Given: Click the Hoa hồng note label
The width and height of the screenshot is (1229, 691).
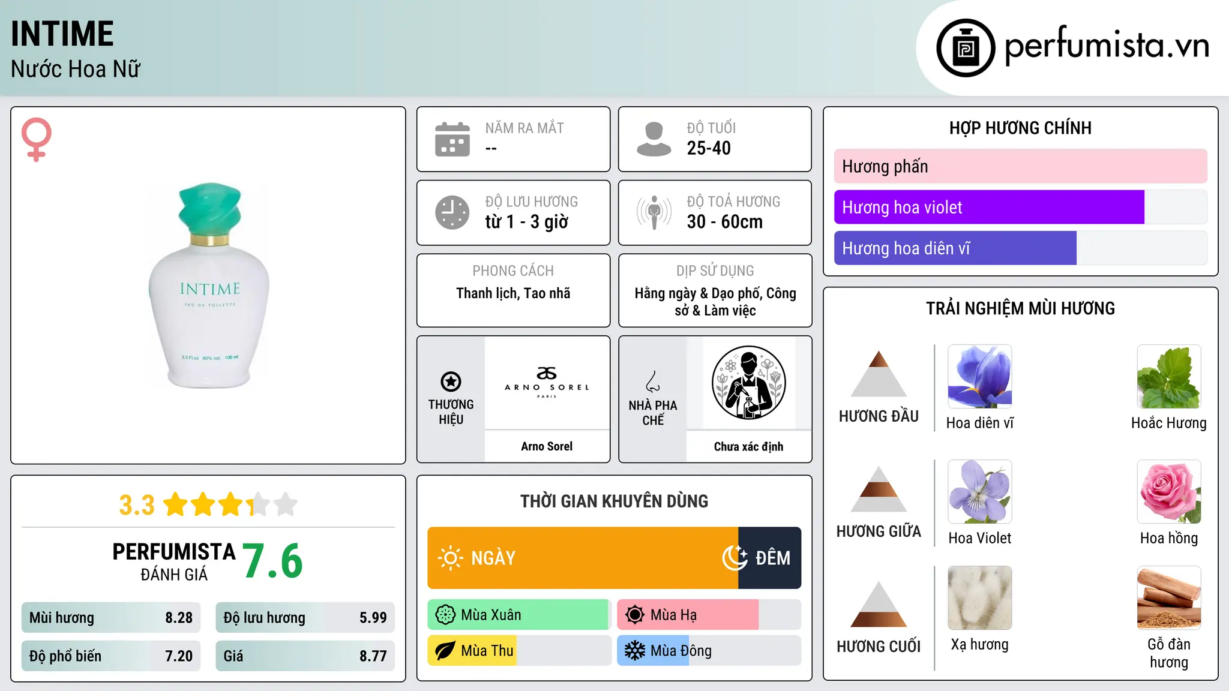Looking at the screenshot, I should (1169, 538).
